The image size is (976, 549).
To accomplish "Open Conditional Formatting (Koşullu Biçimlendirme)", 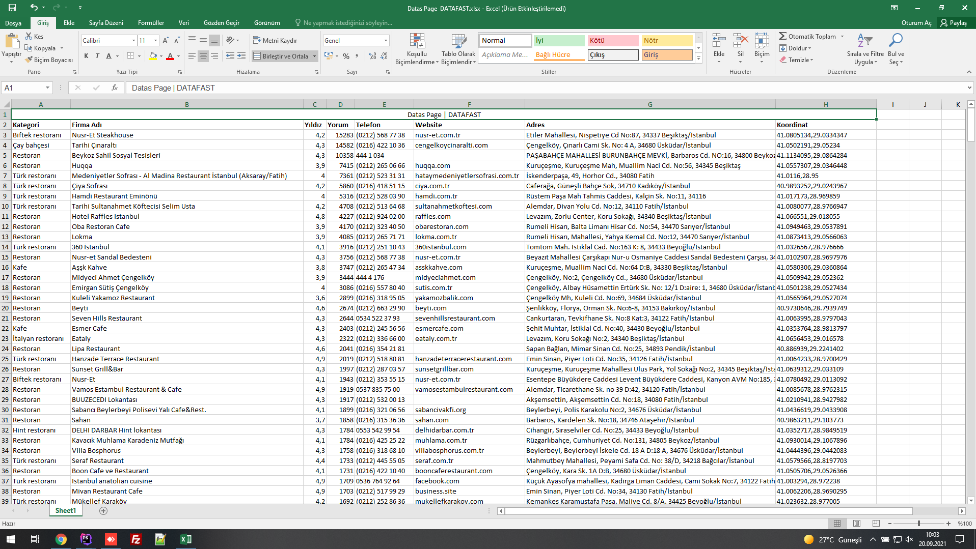I will click(x=417, y=49).
